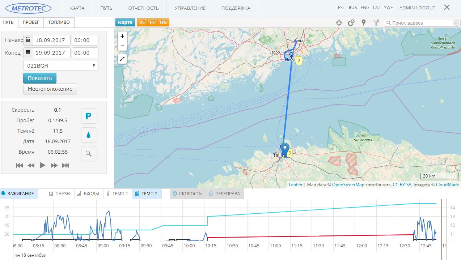
Task: Open the УПРАВЛЕНИЕ menu
Action: [x=190, y=8]
